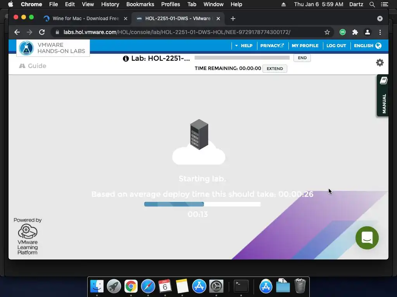Open the Bookmarks menu
Viewport: 397px width, 297px height.
click(140, 4)
